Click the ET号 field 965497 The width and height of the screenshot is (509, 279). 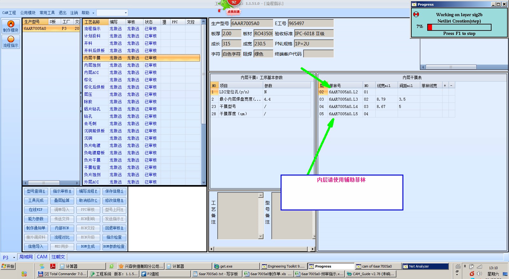tap(310, 23)
